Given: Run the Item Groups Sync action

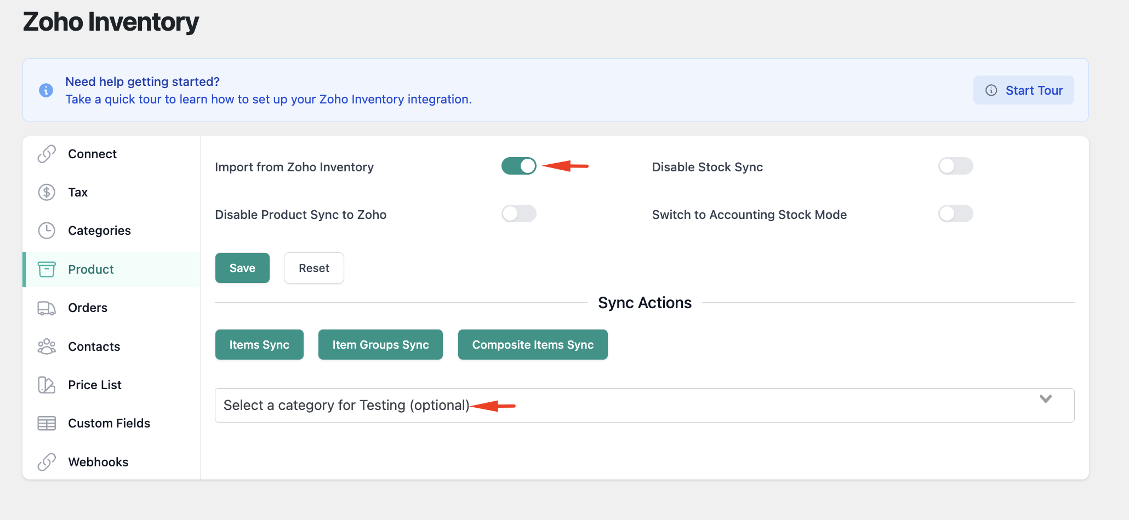Looking at the screenshot, I should 380,345.
